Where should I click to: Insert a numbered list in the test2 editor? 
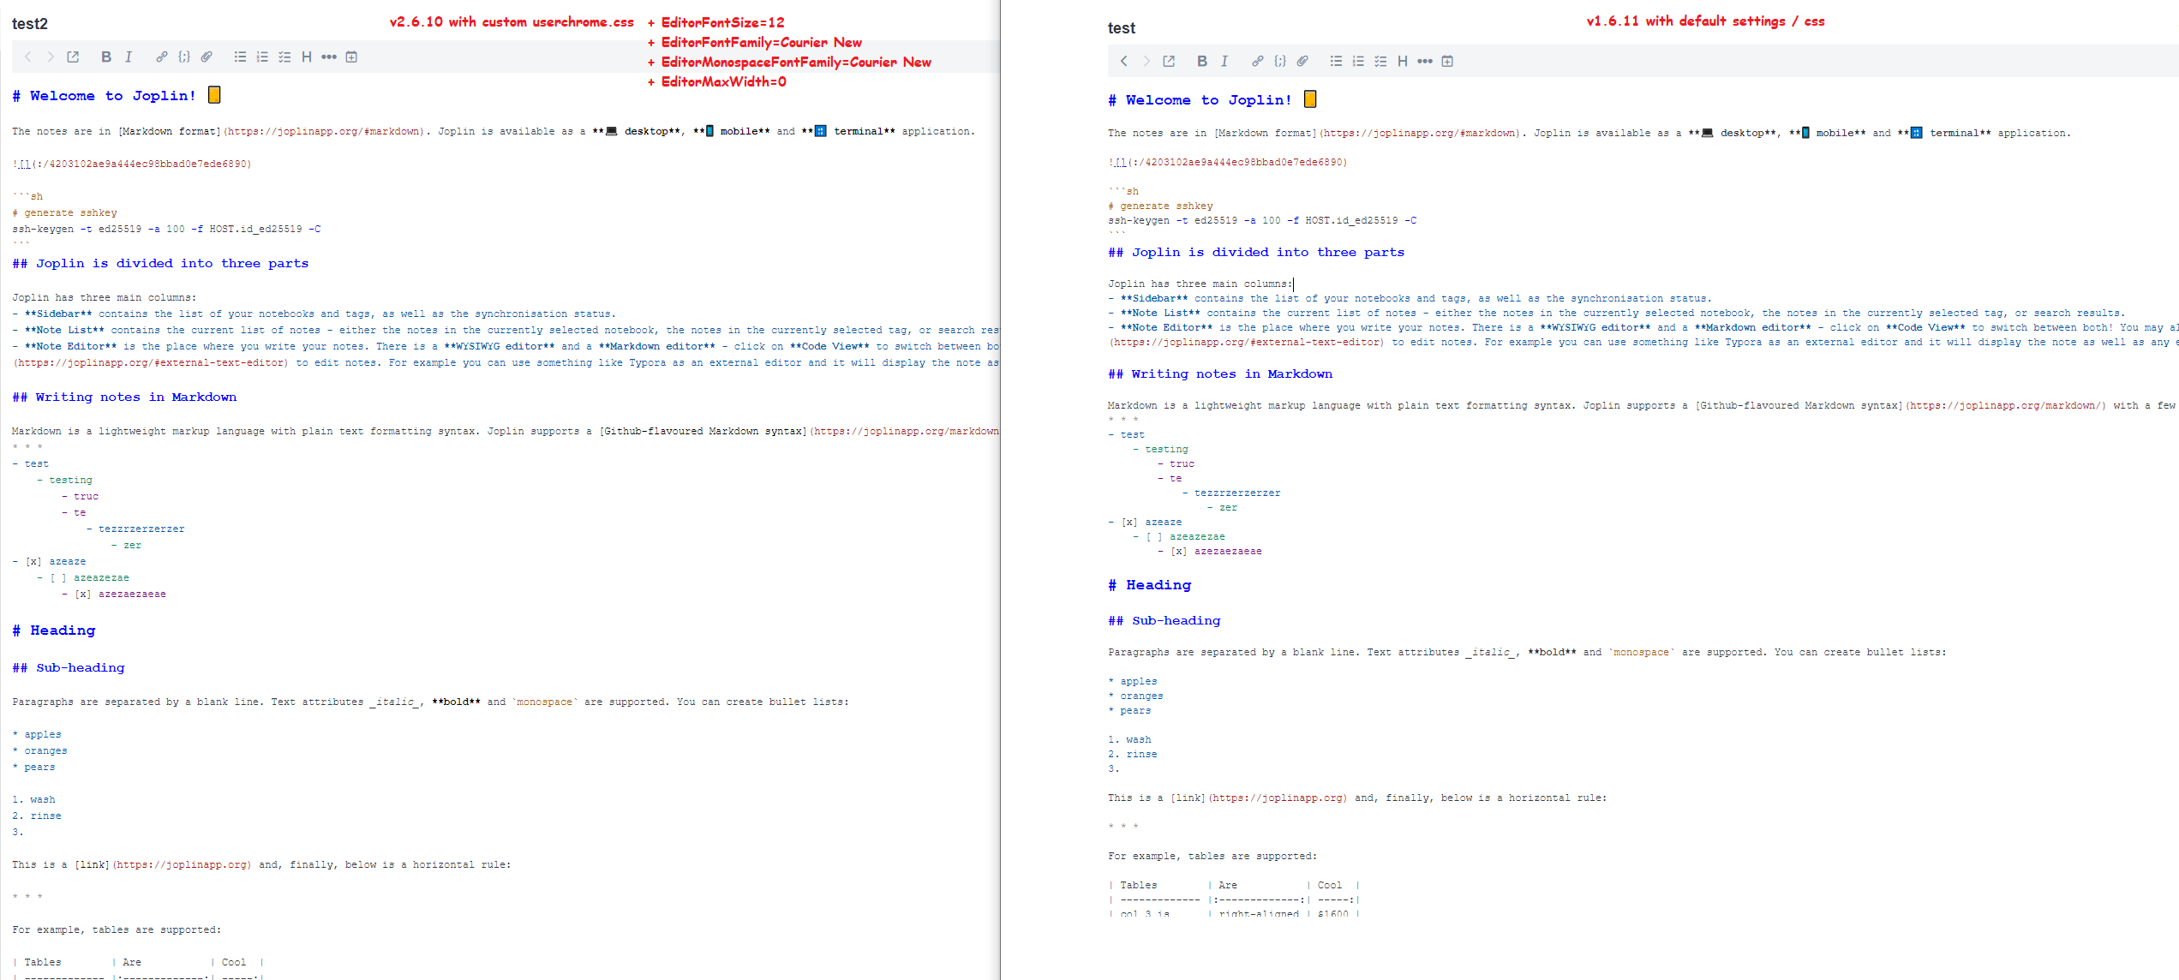point(262,57)
